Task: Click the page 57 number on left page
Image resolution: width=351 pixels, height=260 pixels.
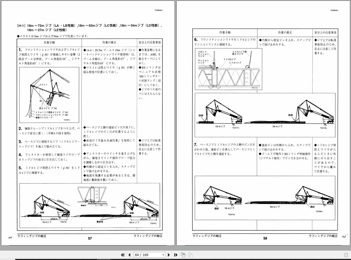Action: point(90,238)
